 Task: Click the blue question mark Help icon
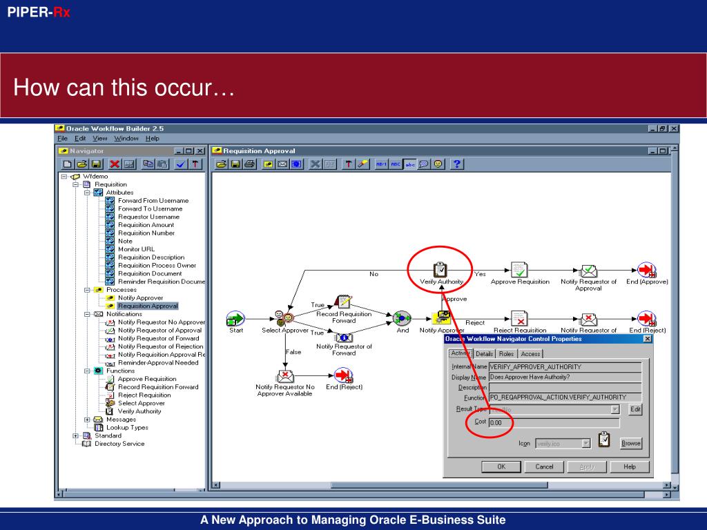click(457, 164)
